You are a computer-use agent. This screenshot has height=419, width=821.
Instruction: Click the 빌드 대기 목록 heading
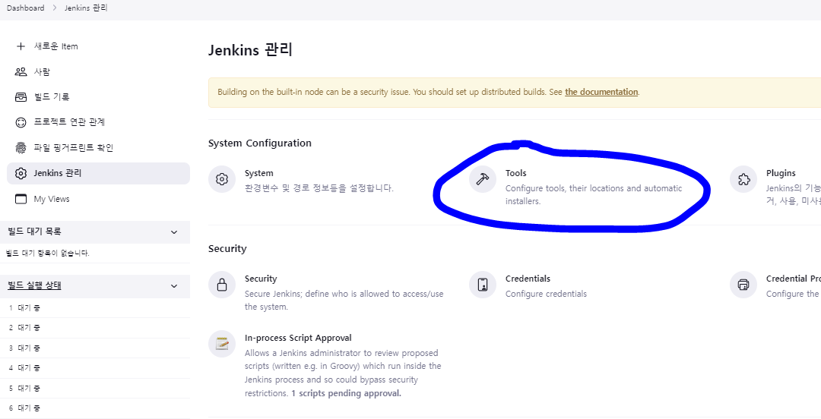point(35,232)
